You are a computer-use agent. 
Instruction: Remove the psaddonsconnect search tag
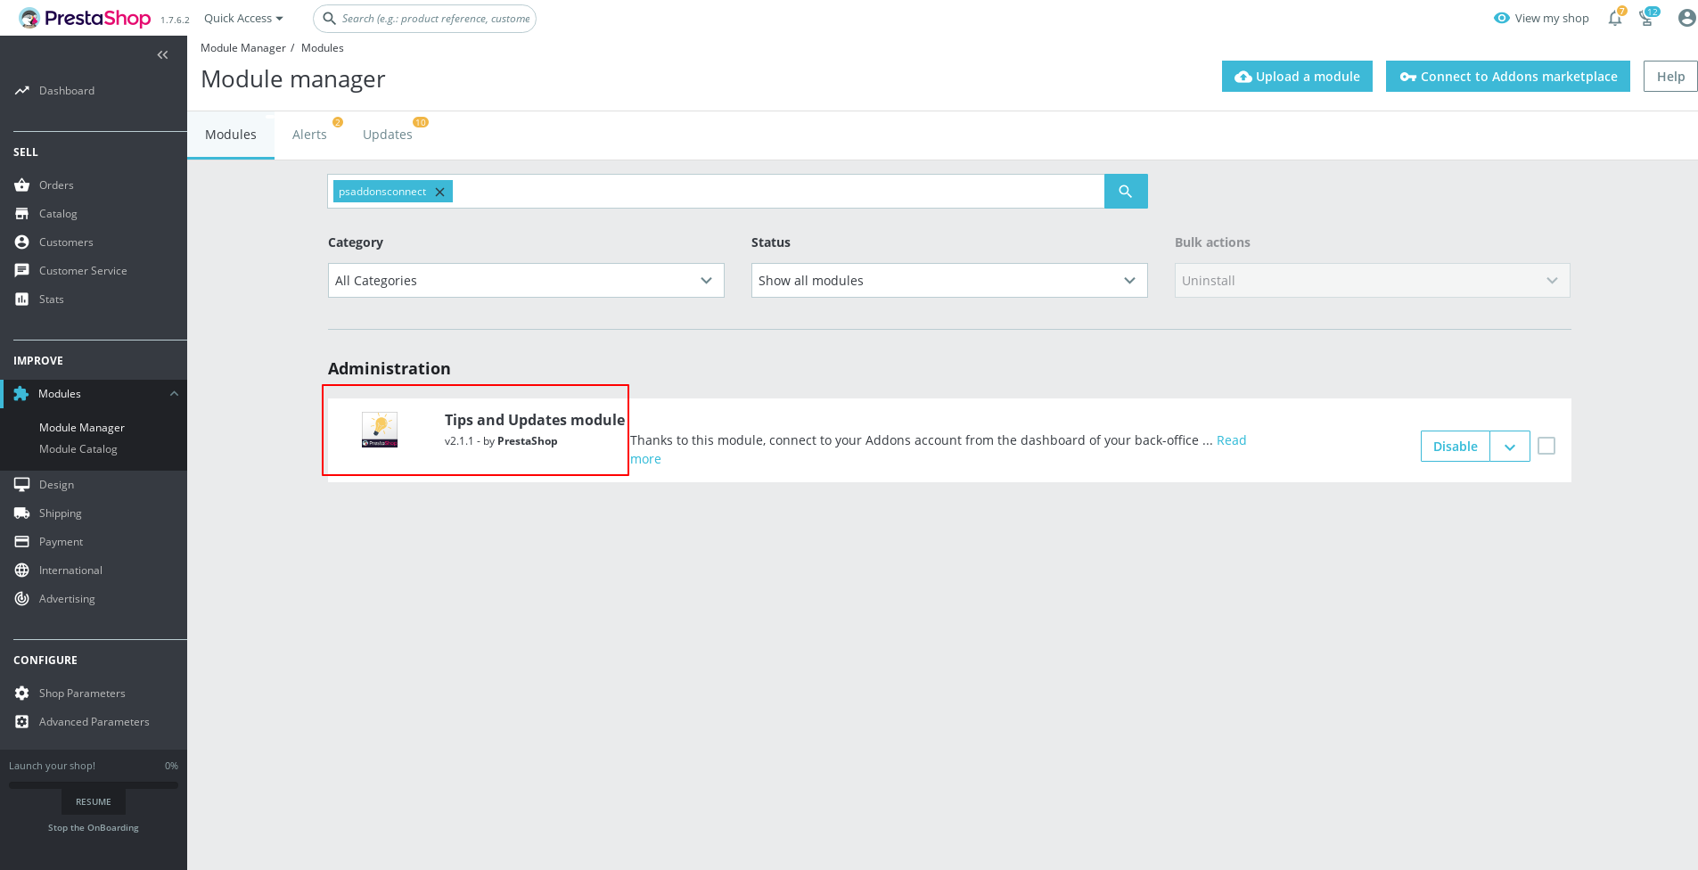coord(439,192)
